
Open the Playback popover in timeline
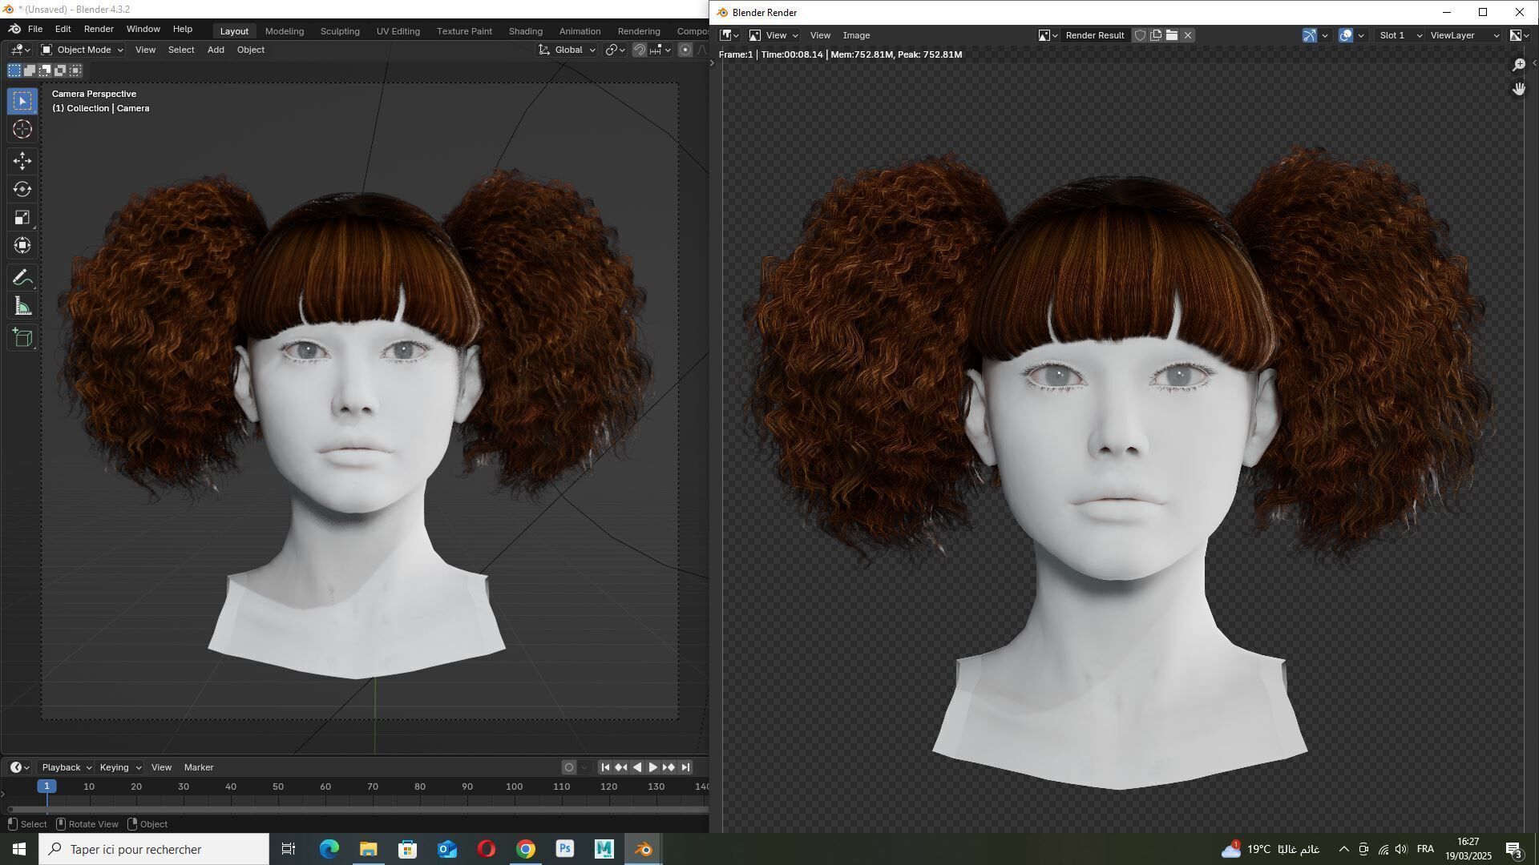66,767
